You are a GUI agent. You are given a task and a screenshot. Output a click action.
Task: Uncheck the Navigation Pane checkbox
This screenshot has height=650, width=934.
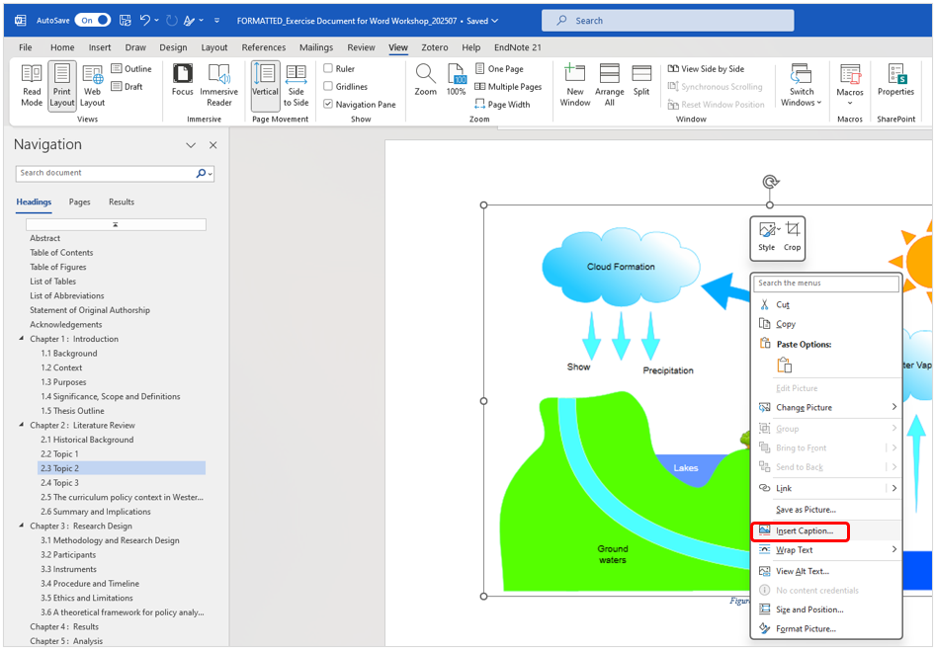(x=329, y=105)
